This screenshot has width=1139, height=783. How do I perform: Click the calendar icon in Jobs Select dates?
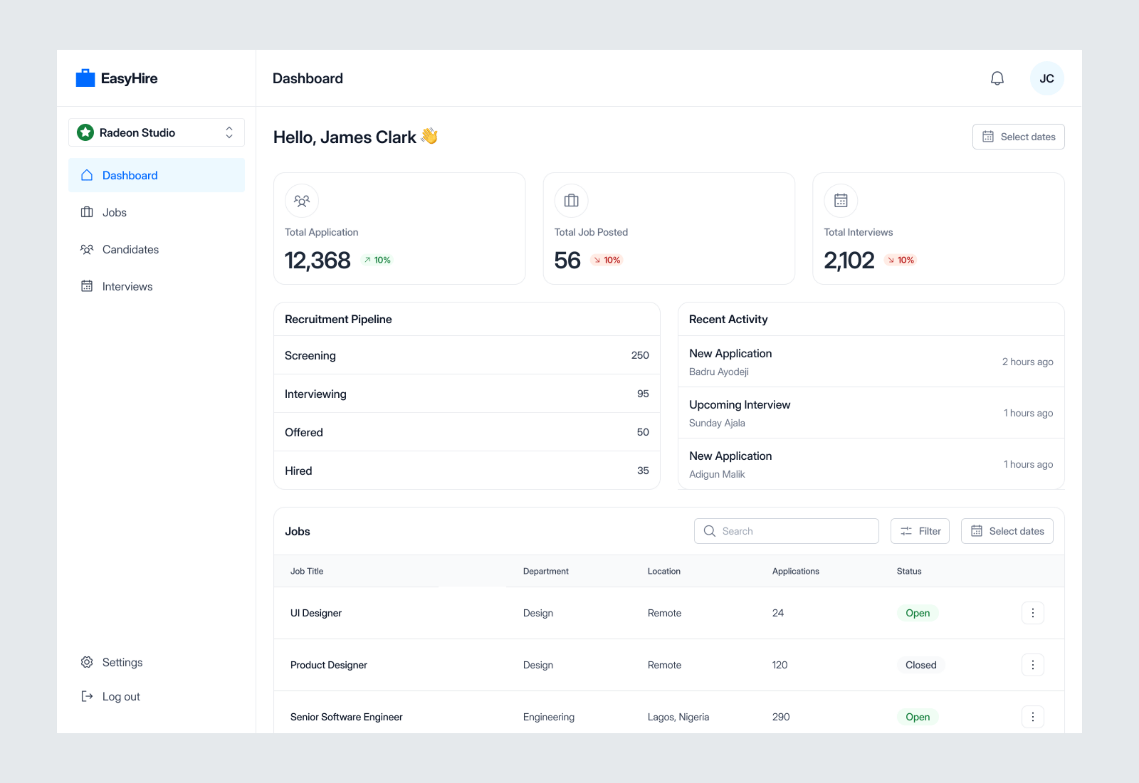977,531
